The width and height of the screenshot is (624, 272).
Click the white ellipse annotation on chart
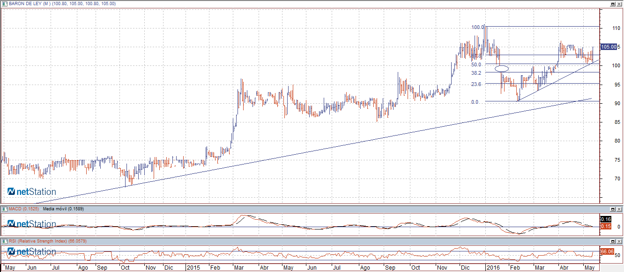[x=502, y=69]
